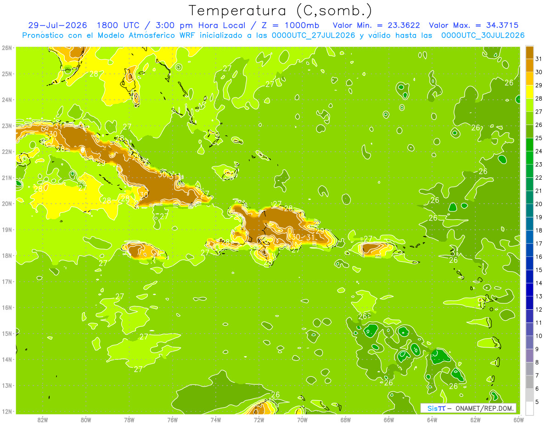The image size is (551, 426).
Task: Click the Sisπ logo in the map corner
Action: click(436, 408)
